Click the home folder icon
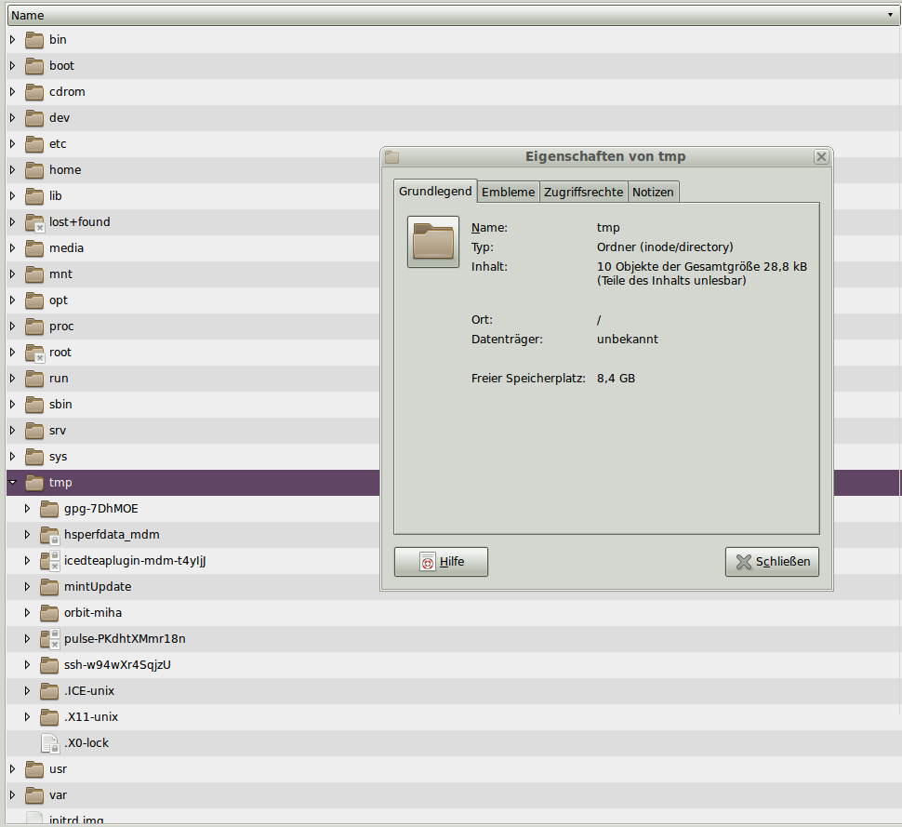This screenshot has width=902, height=827. (x=35, y=170)
